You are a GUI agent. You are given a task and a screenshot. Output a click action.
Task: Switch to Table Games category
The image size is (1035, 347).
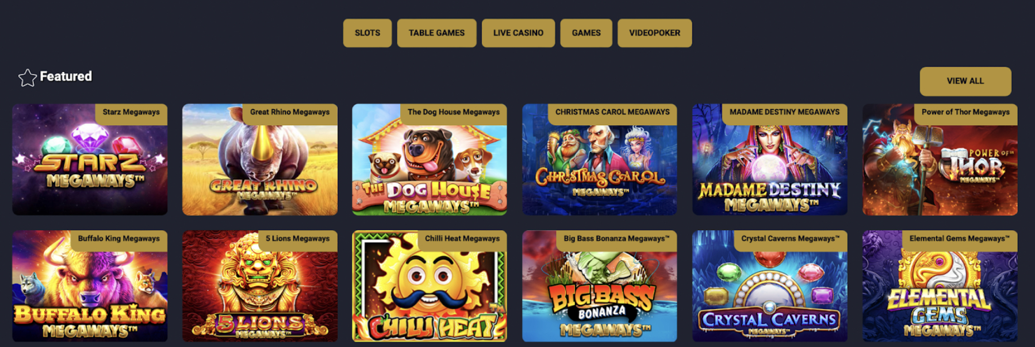pos(436,33)
